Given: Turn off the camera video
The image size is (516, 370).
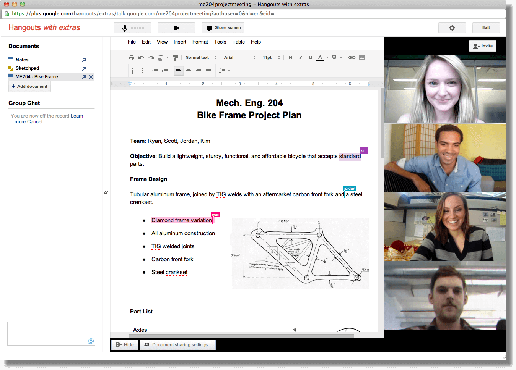Looking at the screenshot, I should [x=176, y=28].
